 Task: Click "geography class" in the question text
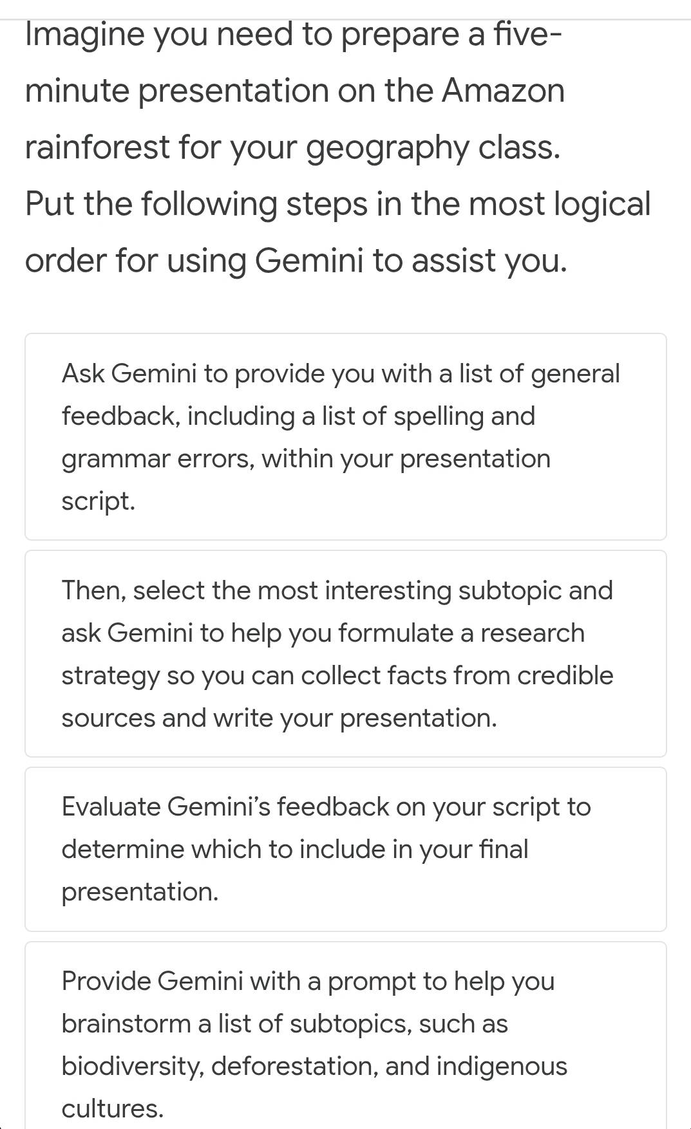432,147
